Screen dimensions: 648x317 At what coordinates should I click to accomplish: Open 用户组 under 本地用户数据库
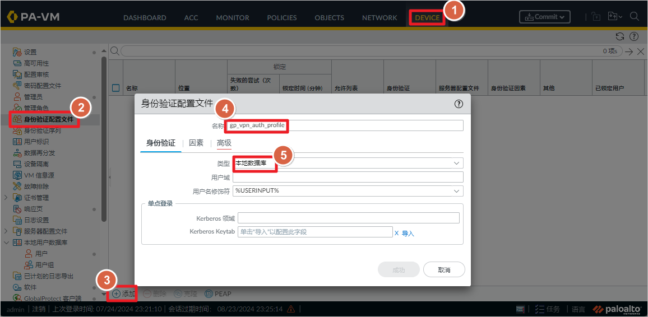pyautogui.click(x=44, y=264)
